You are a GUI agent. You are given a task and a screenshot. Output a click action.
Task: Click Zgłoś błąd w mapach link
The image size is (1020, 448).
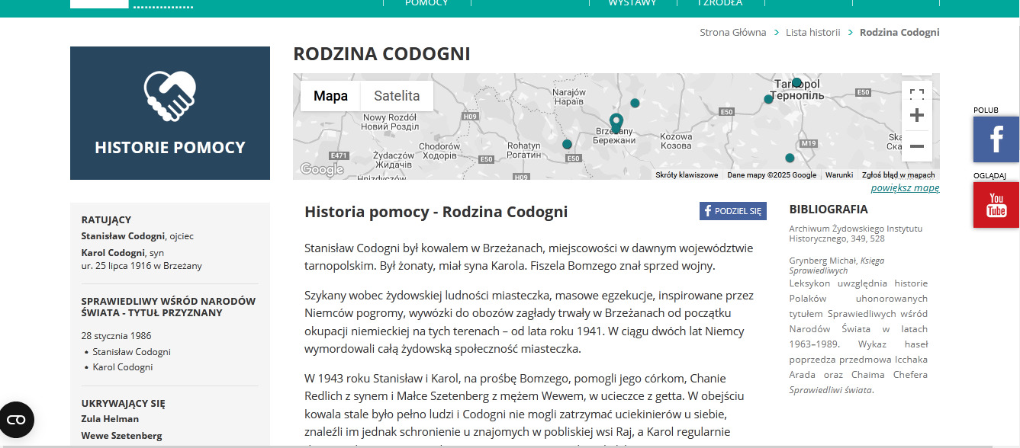point(898,175)
